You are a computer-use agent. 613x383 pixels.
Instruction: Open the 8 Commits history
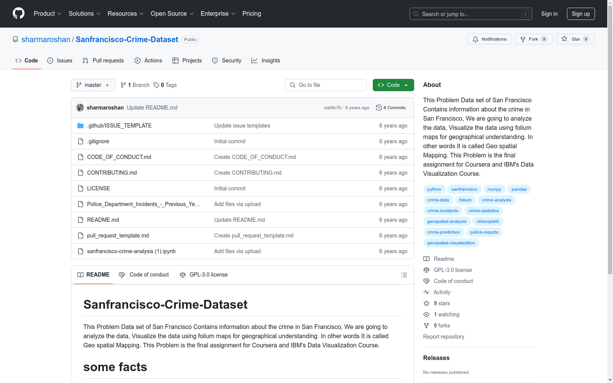tap(391, 108)
